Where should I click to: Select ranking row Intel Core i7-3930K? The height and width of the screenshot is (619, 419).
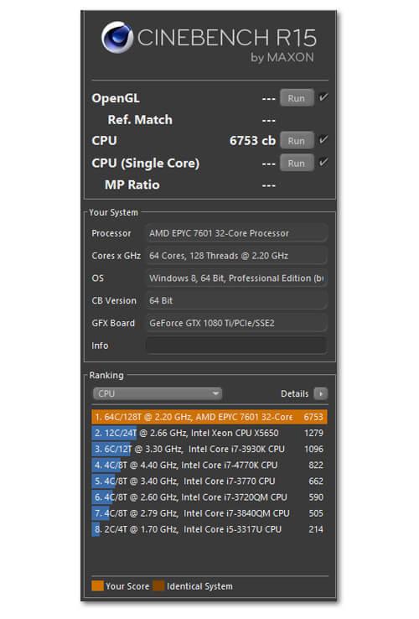click(x=209, y=450)
